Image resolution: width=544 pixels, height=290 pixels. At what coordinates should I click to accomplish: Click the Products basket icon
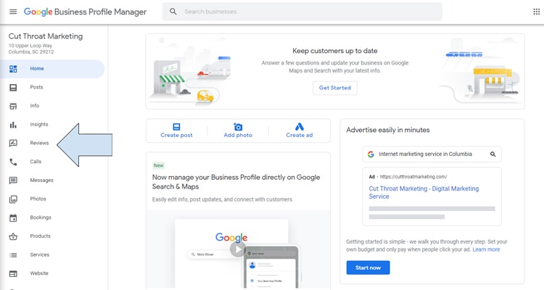pyautogui.click(x=13, y=236)
